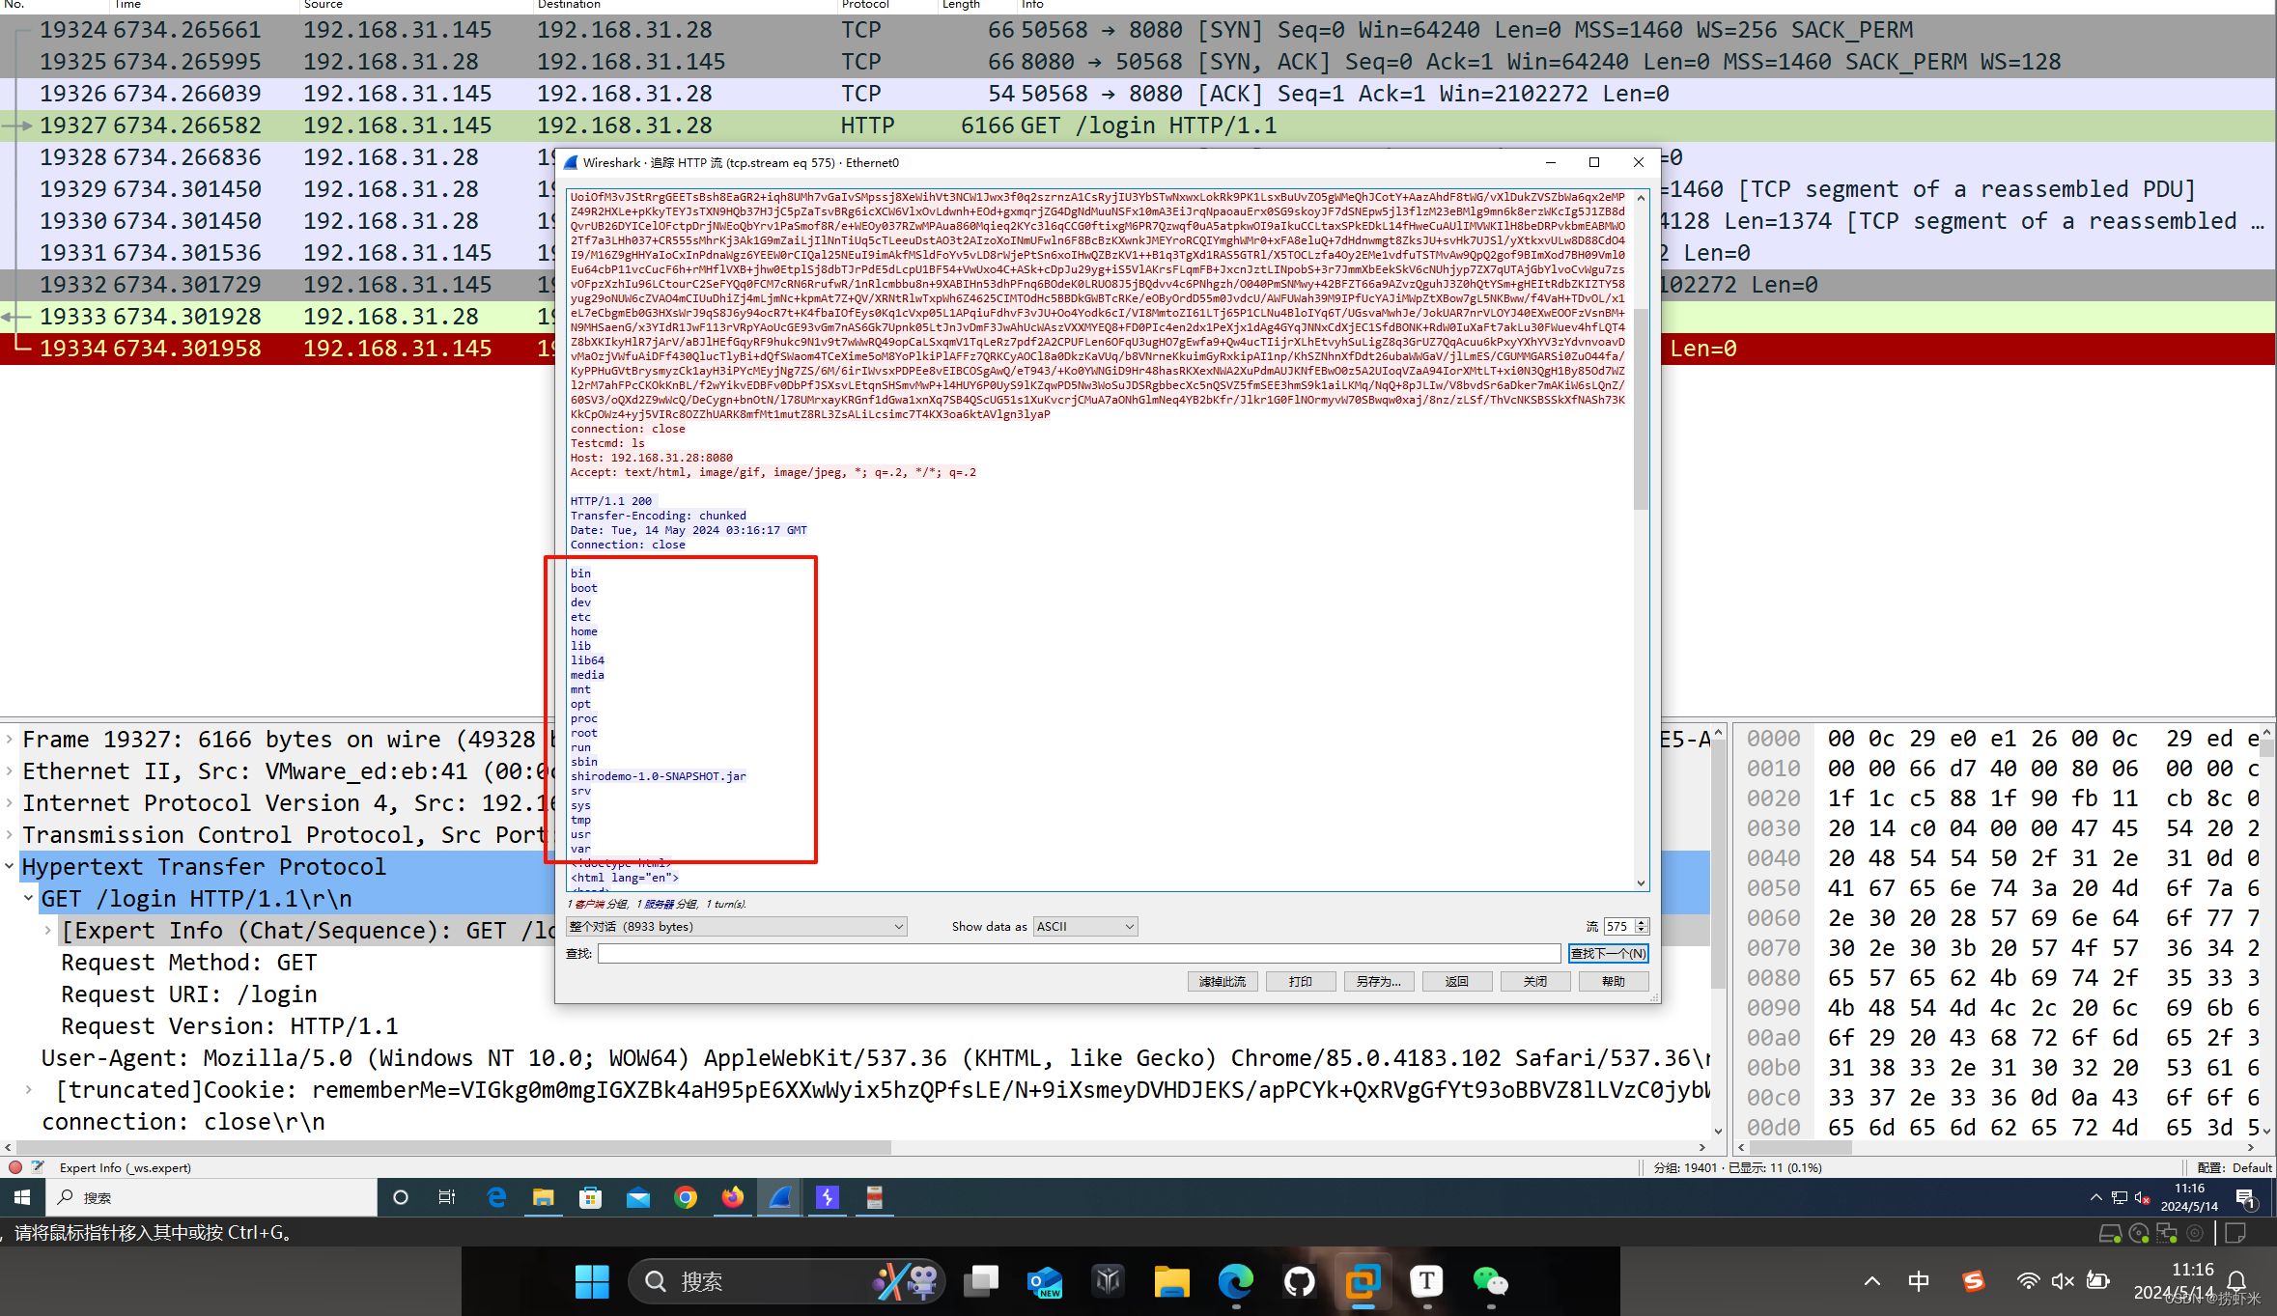Collapse Hypertext Transfer Protocol row

pyautogui.click(x=10, y=867)
